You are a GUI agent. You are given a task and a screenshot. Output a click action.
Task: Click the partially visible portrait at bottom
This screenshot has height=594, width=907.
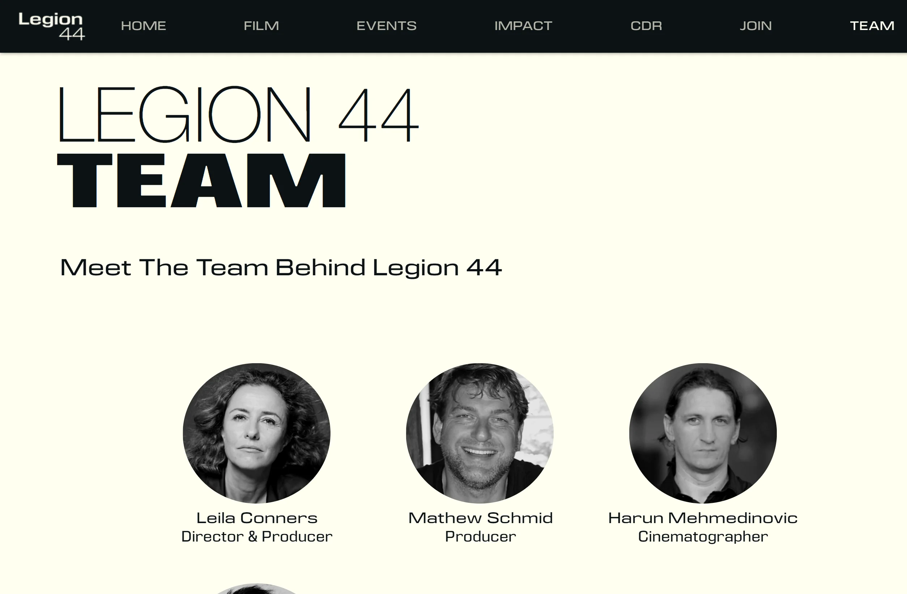(x=256, y=589)
